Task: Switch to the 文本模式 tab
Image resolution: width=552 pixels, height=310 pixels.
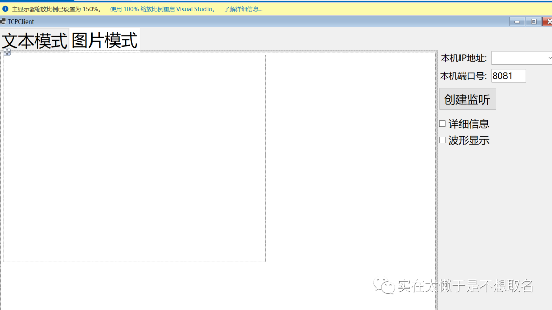Action: 35,40
